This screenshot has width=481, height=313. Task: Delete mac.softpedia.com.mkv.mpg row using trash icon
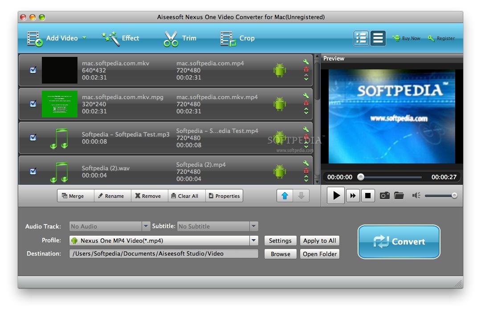[x=306, y=104]
